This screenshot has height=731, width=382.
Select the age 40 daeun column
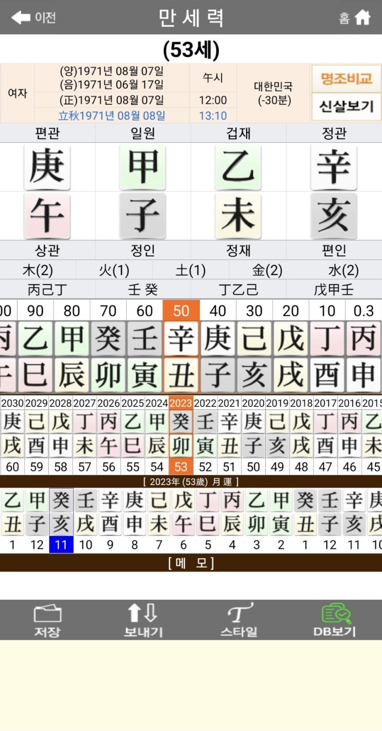(x=217, y=346)
